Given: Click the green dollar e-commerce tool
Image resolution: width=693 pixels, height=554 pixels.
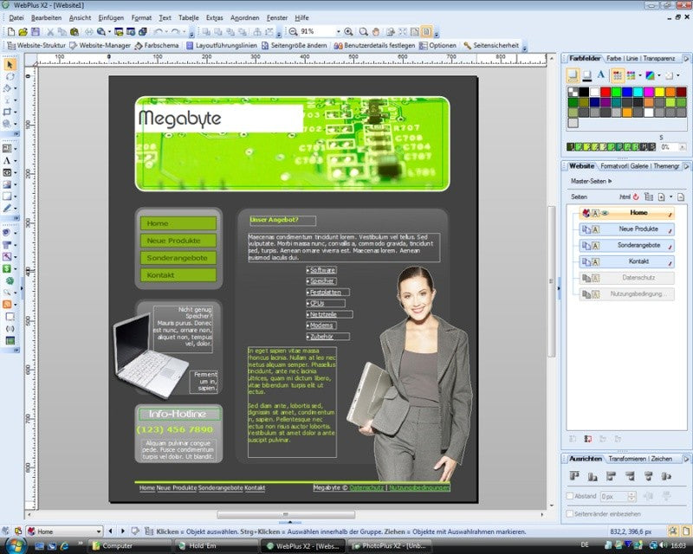Looking at the screenshot, I should (8, 268).
